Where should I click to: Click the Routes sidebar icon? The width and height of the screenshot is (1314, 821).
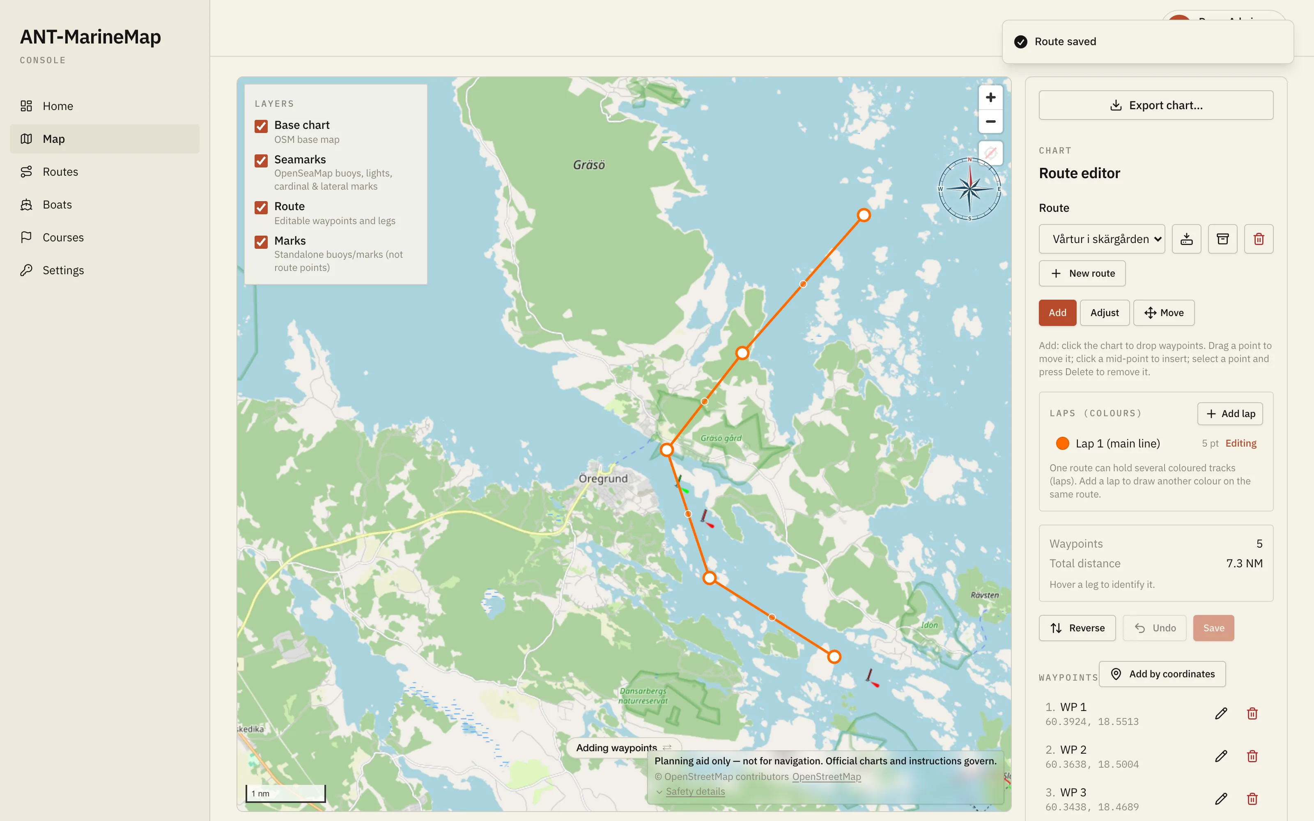(x=26, y=172)
